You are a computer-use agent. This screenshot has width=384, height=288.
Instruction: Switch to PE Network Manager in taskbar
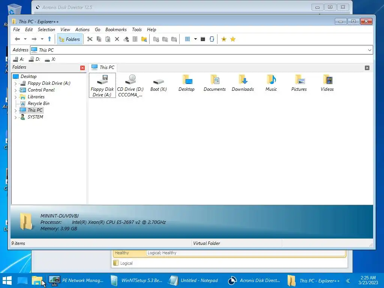click(x=76, y=280)
